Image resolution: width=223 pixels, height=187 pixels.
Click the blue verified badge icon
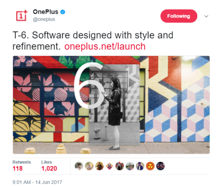pyautogui.click(x=63, y=12)
